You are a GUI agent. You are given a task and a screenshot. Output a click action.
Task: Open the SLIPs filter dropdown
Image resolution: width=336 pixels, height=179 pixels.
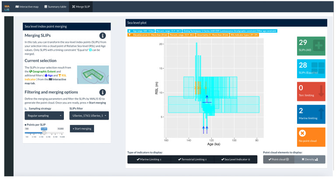[89, 116]
